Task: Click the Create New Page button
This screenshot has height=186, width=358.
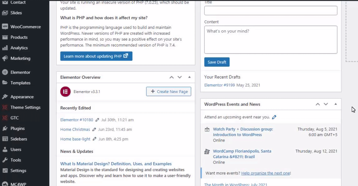Action: [169, 92]
